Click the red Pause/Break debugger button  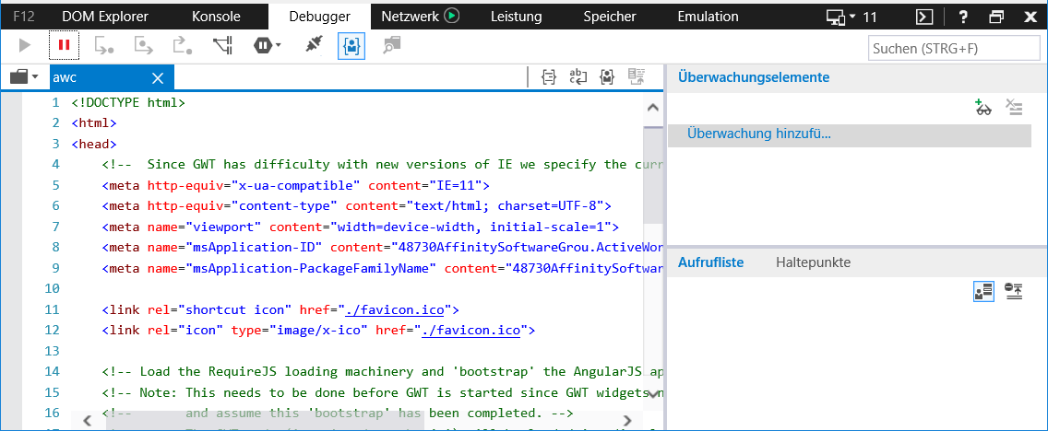pyautogui.click(x=65, y=44)
